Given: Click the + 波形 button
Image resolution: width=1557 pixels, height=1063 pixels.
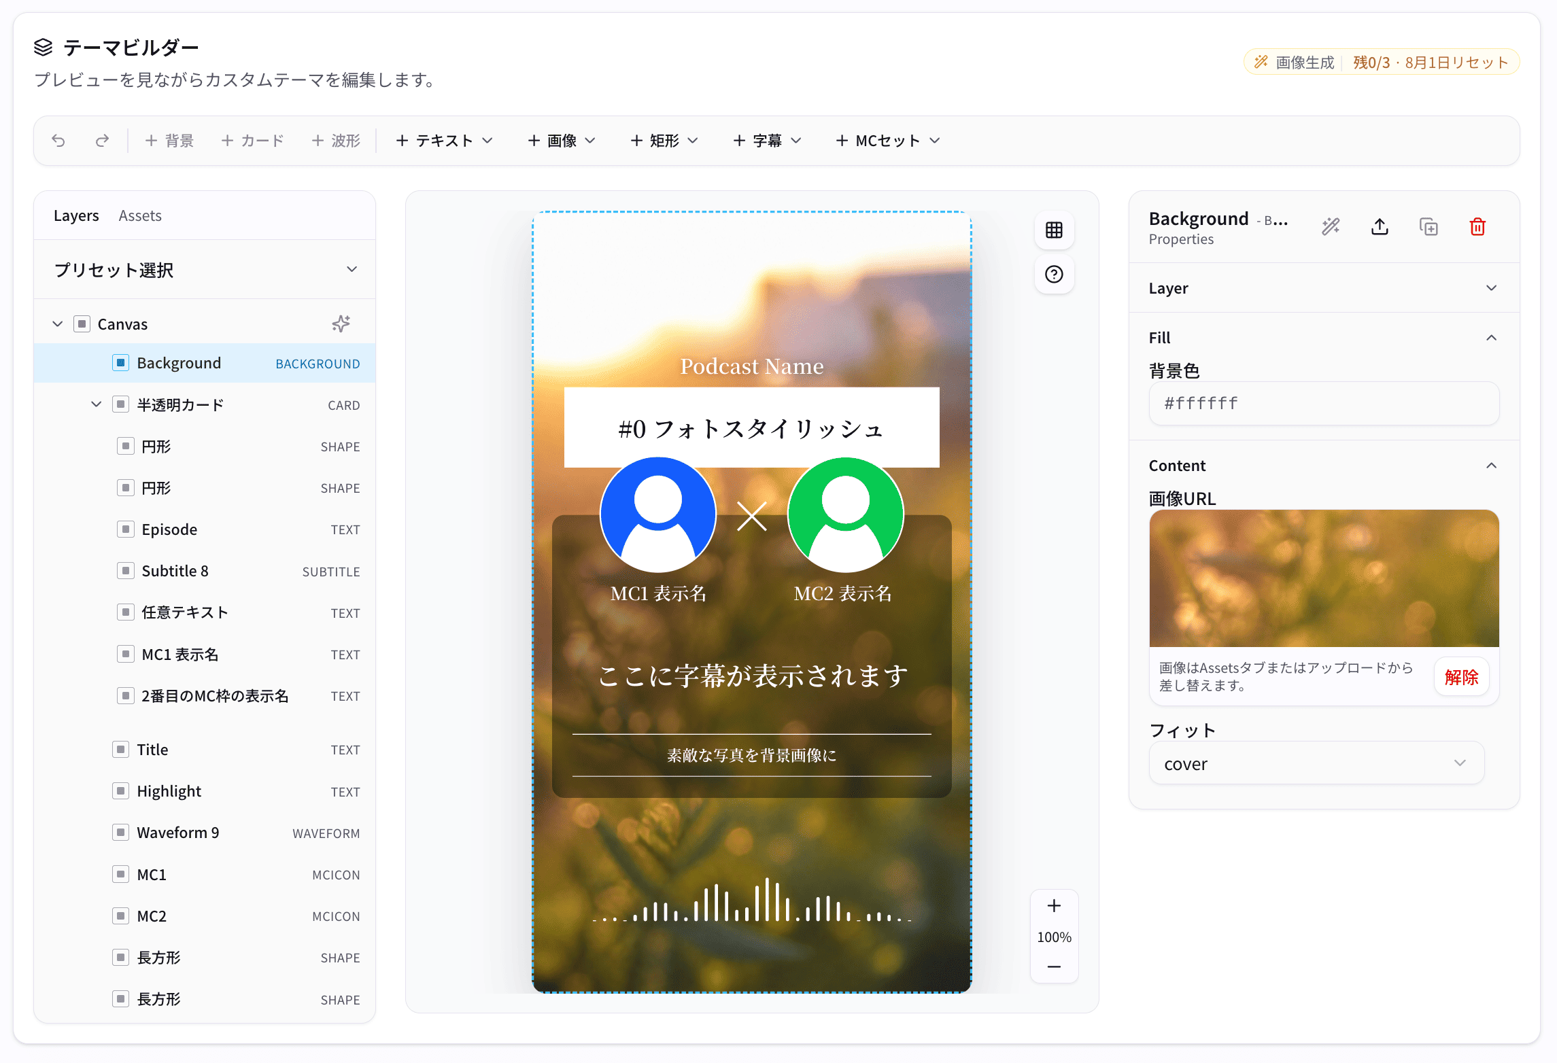Looking at the screenshot, I should point(336,141).
